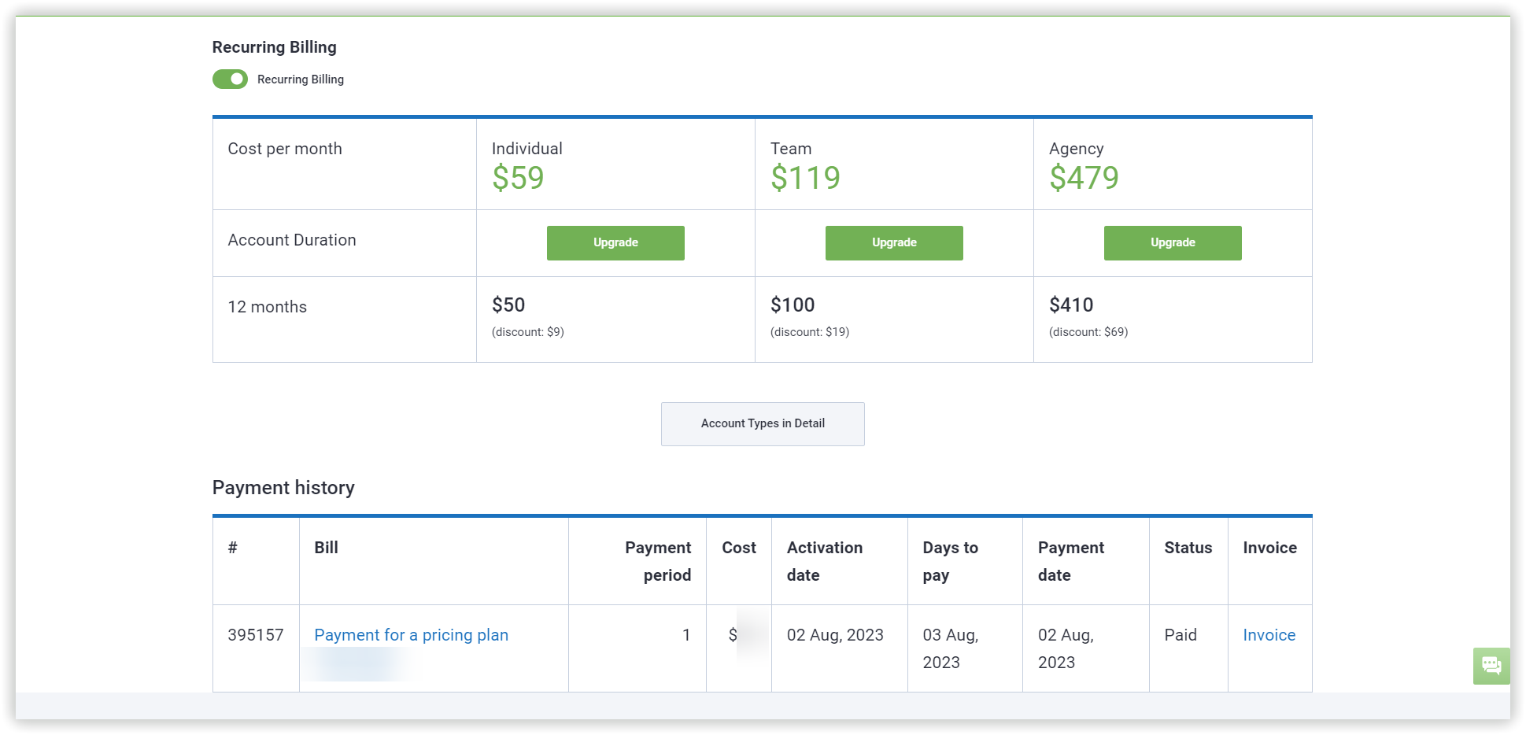Open Account Types in Detail
This screenshot has width=1526, height=735.
click(x=763, y=423)
